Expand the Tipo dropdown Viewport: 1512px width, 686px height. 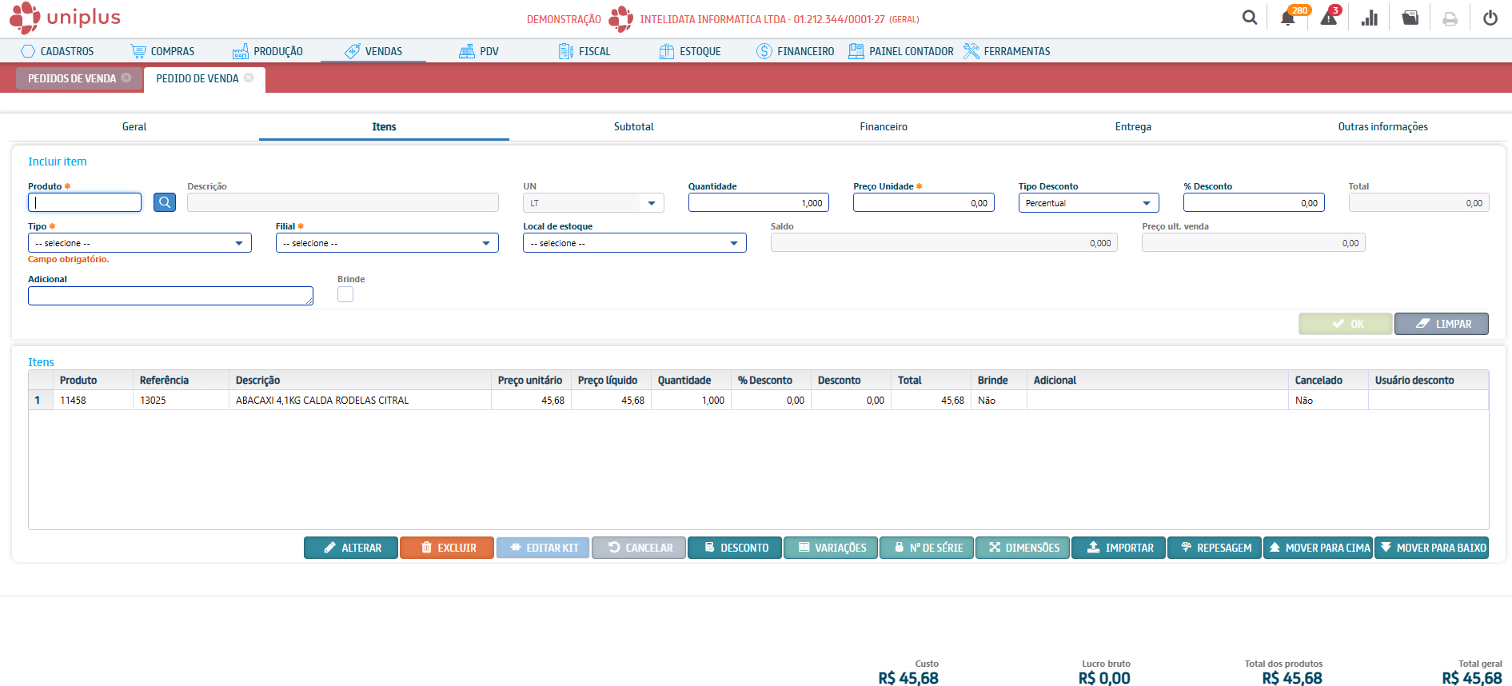tap(140, 243)
